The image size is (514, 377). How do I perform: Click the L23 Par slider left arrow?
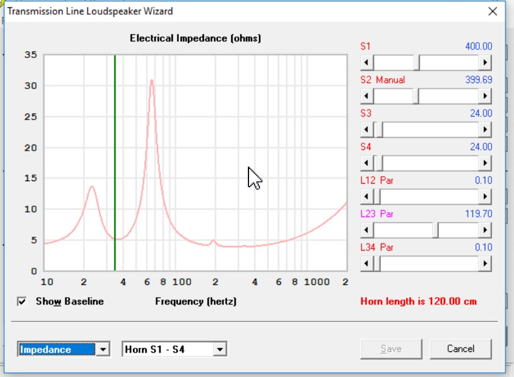(x=366, y=230)
